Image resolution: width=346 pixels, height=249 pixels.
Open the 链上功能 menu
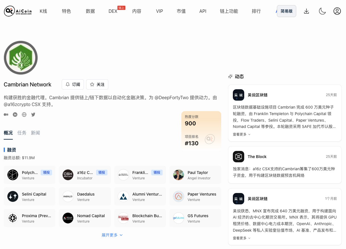[229, 11]
